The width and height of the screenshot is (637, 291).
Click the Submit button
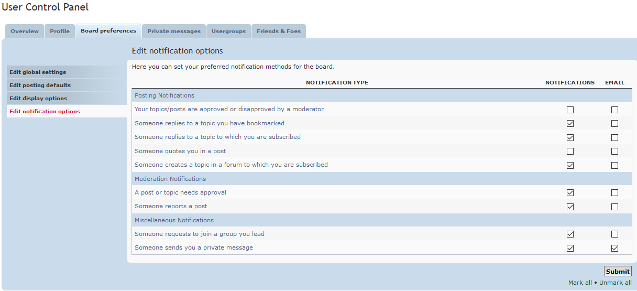(x=618, y=272)
